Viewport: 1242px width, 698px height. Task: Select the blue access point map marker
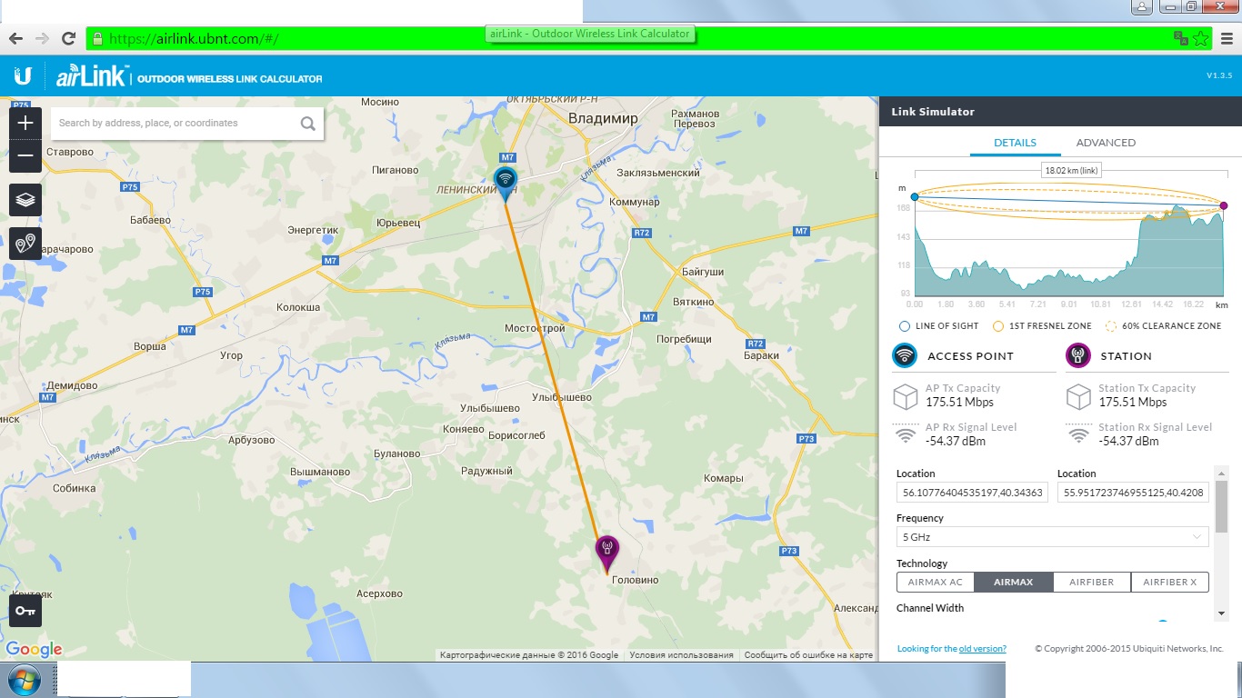pyautogui.click(x=505, y=184)
